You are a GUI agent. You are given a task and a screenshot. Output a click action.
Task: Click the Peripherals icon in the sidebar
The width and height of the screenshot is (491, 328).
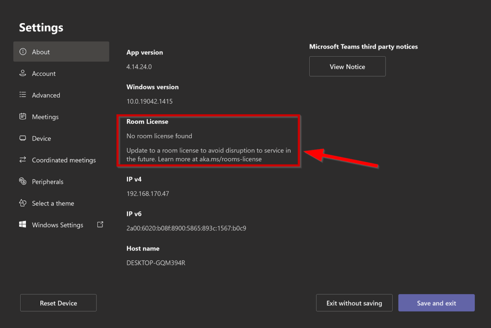pos(23,181)
